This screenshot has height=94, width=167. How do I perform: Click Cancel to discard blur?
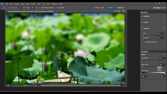pos(120,8)
